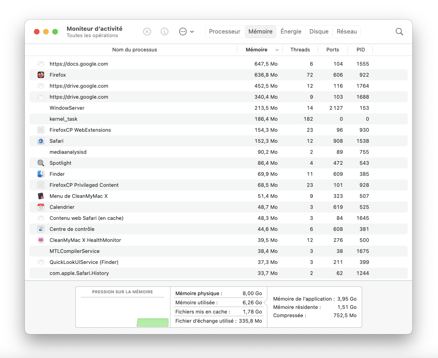Screen dimensions: 438x358
Task: Click the Fichiers mis en cache value
Action: (x=252, y=312)
